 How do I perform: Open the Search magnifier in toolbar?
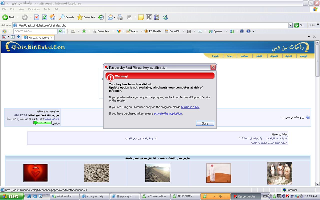click(x=66, y=17)
